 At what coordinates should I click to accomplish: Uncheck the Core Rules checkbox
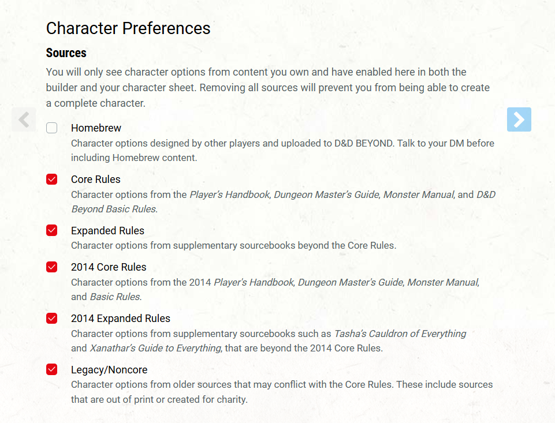coord(52,179)
